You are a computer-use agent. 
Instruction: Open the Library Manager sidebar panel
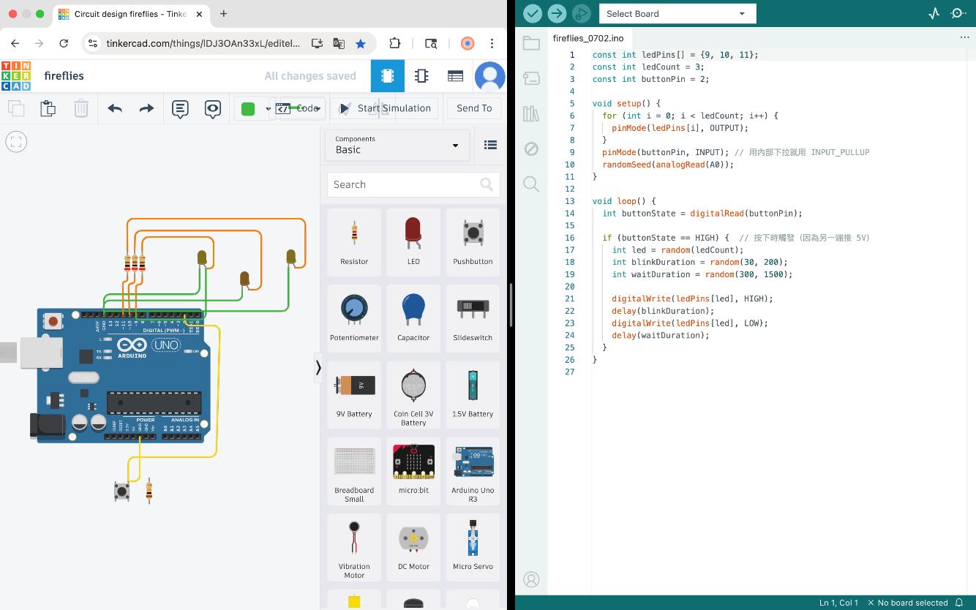(531, 113)
